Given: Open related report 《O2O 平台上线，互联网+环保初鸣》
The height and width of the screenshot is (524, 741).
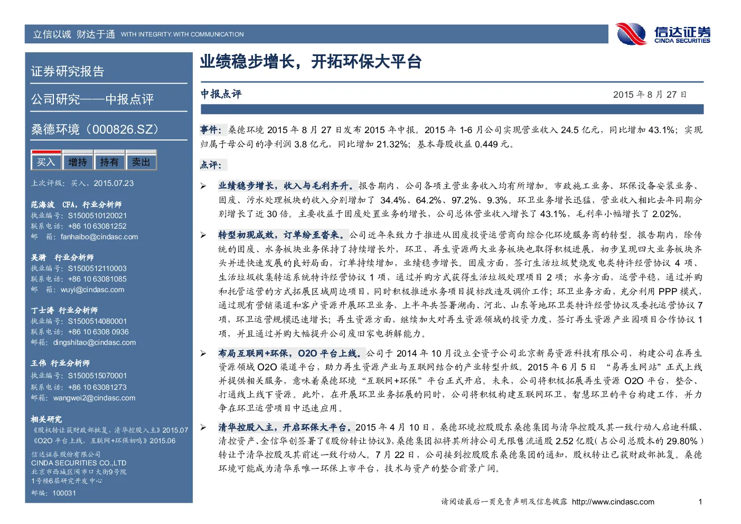Looking at the screenshot, I should (89, 441).
